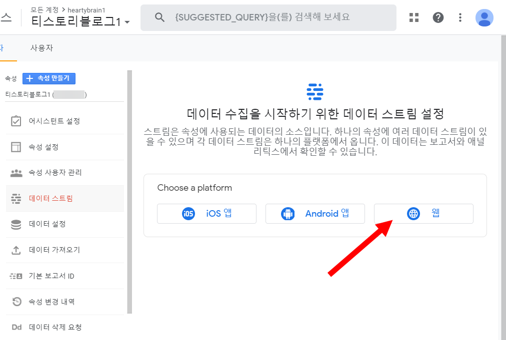Click the 모든 계정 breadcrumb link
The image size is (506, 340).
pos(44,10)
